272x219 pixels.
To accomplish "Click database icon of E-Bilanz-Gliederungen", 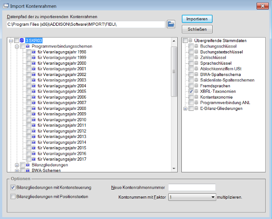I will 196,109.
